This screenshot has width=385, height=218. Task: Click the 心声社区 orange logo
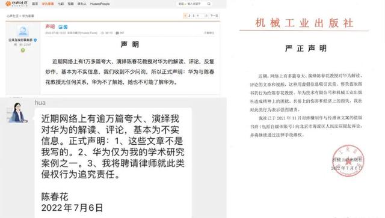pos(16,4)
